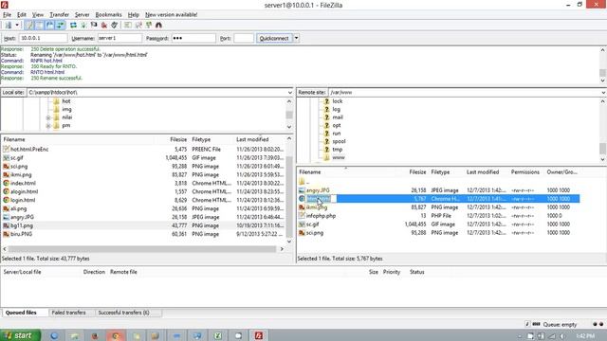Click the process queue toolbar icon

coord(83,26)
